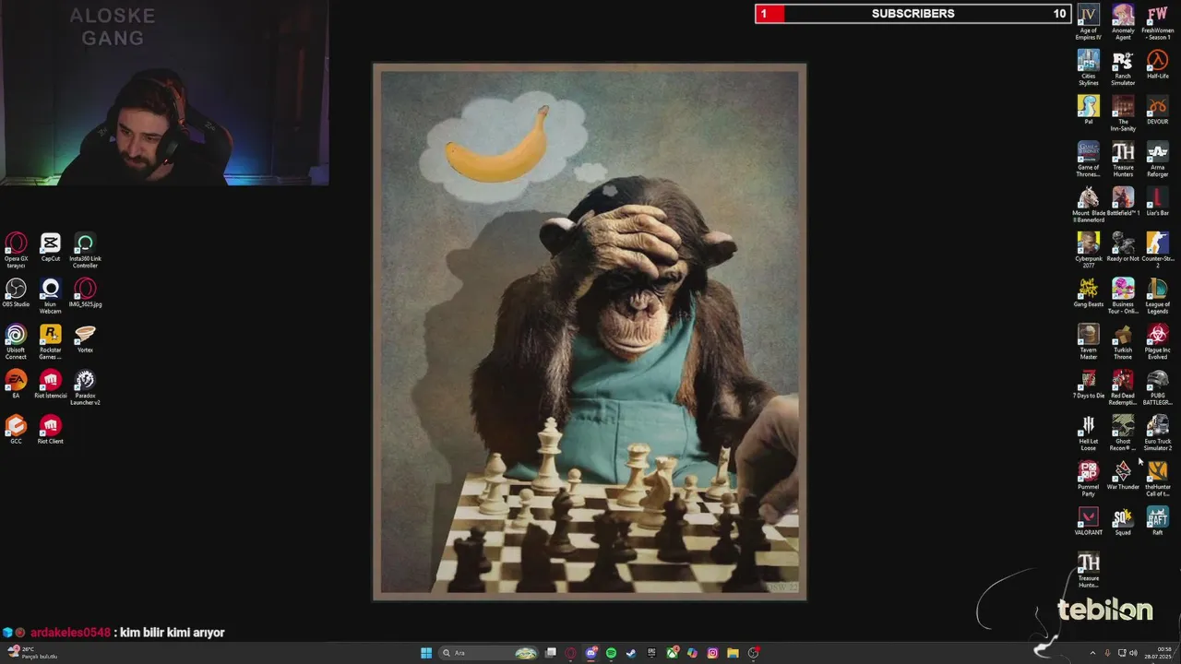This screenshot has height=664, width=1181.
Task: Open Anomaly Agent game shortcut
Action: point(1123,22)
